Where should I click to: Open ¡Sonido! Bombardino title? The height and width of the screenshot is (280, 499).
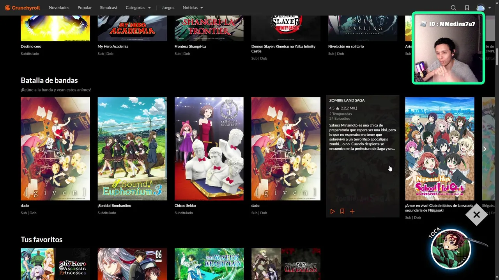114,205
